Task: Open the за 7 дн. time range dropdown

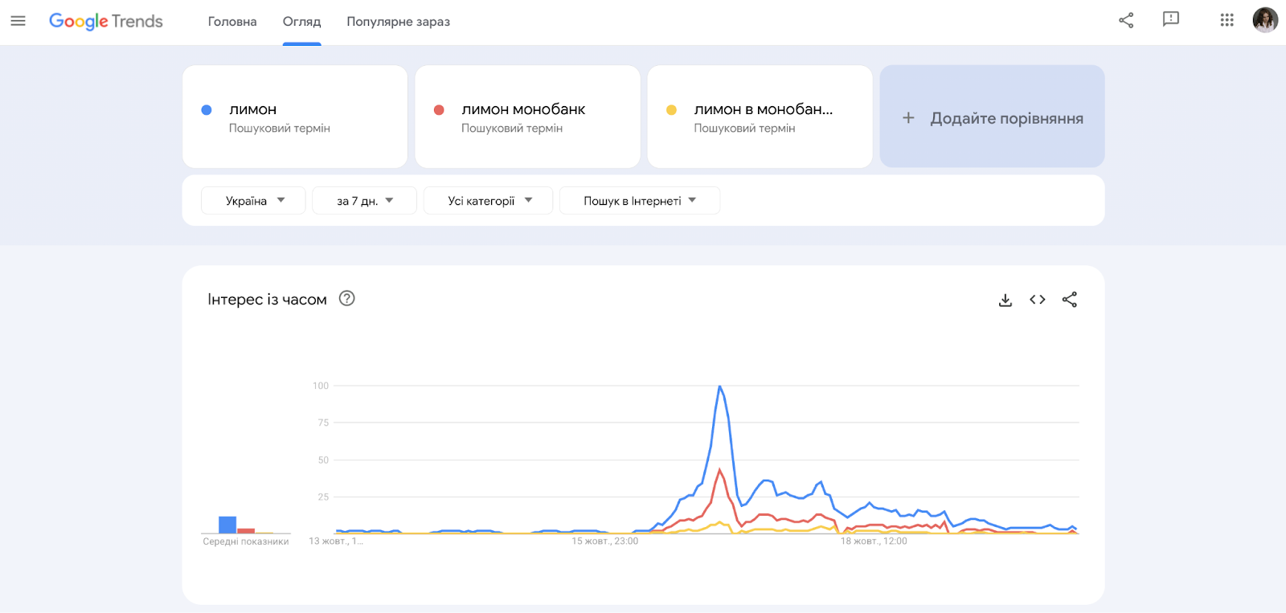Action: (x=364, y=201)
